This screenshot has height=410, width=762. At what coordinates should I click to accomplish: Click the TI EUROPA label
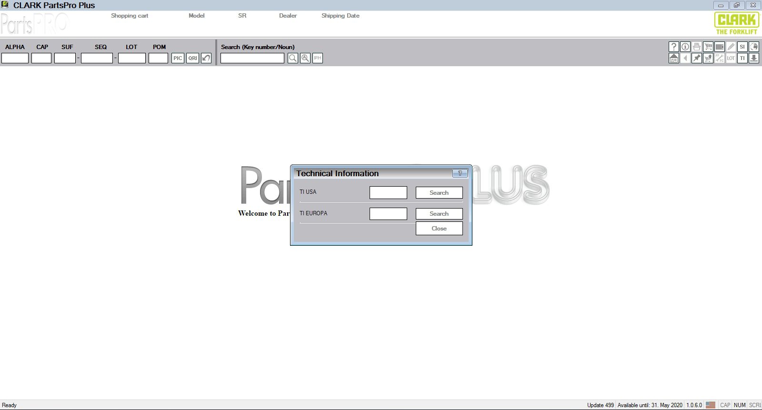click(313, 213)
